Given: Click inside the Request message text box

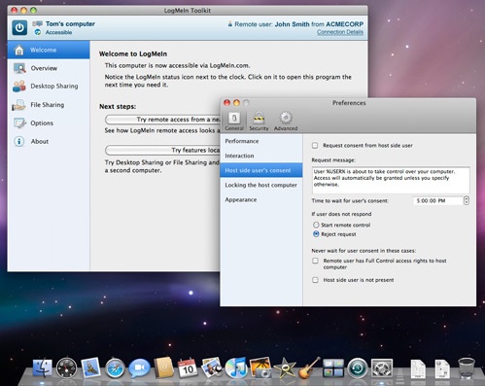Looking at the screenshot, I should [391, 180].
